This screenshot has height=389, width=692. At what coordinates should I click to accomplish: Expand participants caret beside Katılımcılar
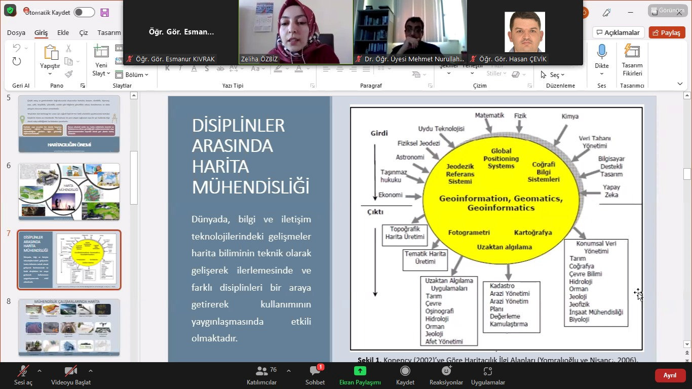(288, 371)
